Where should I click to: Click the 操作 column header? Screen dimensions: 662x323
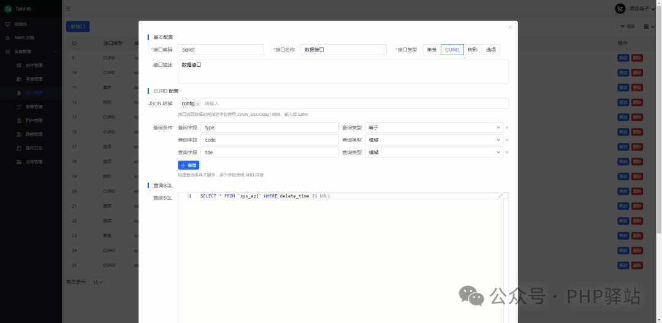(622, 43)
